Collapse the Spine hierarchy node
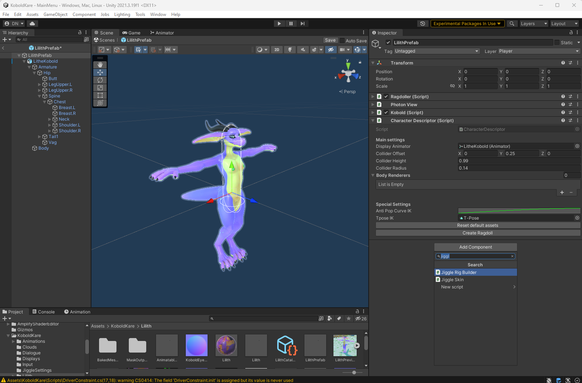 [40, 96]
